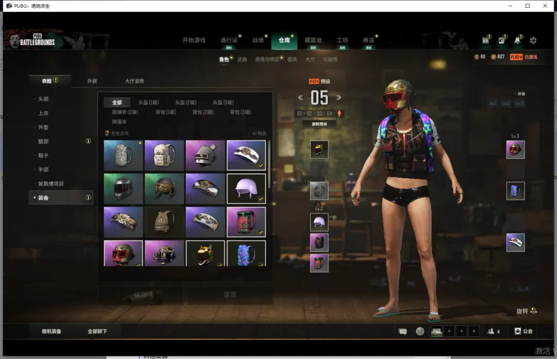Click the 全部卸下 unequip all button
Image resolution: width=557 pixels, height=359 pixels.
(x=97, y=331)
